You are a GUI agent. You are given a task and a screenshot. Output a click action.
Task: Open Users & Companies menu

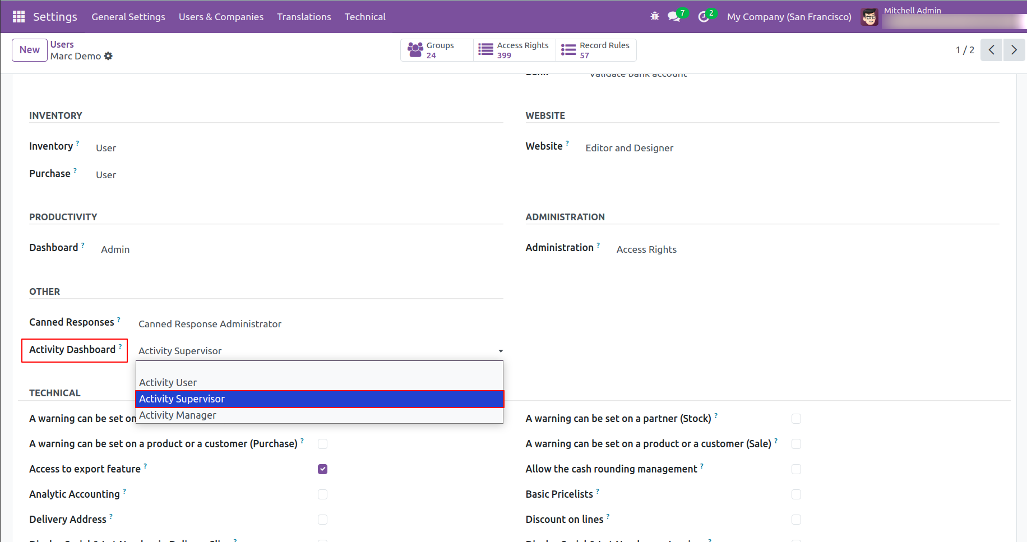[221, 17]
